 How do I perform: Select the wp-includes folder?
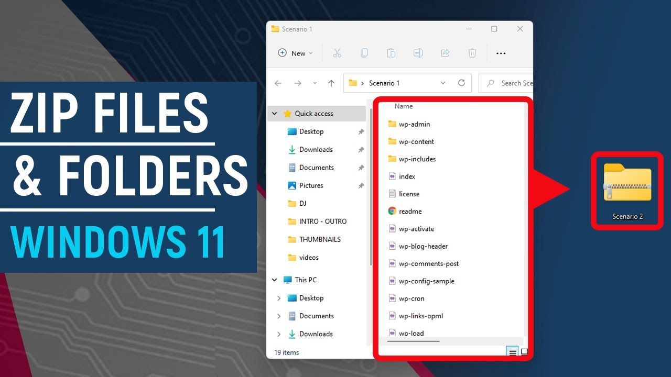(x=412, y=159)
